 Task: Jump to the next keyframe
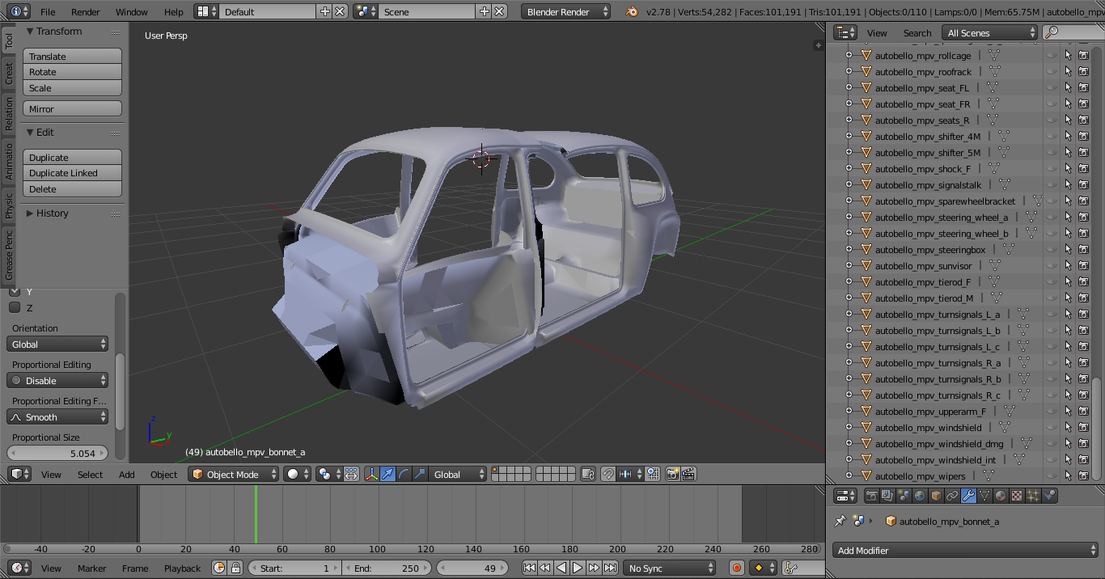pos(594,568)
